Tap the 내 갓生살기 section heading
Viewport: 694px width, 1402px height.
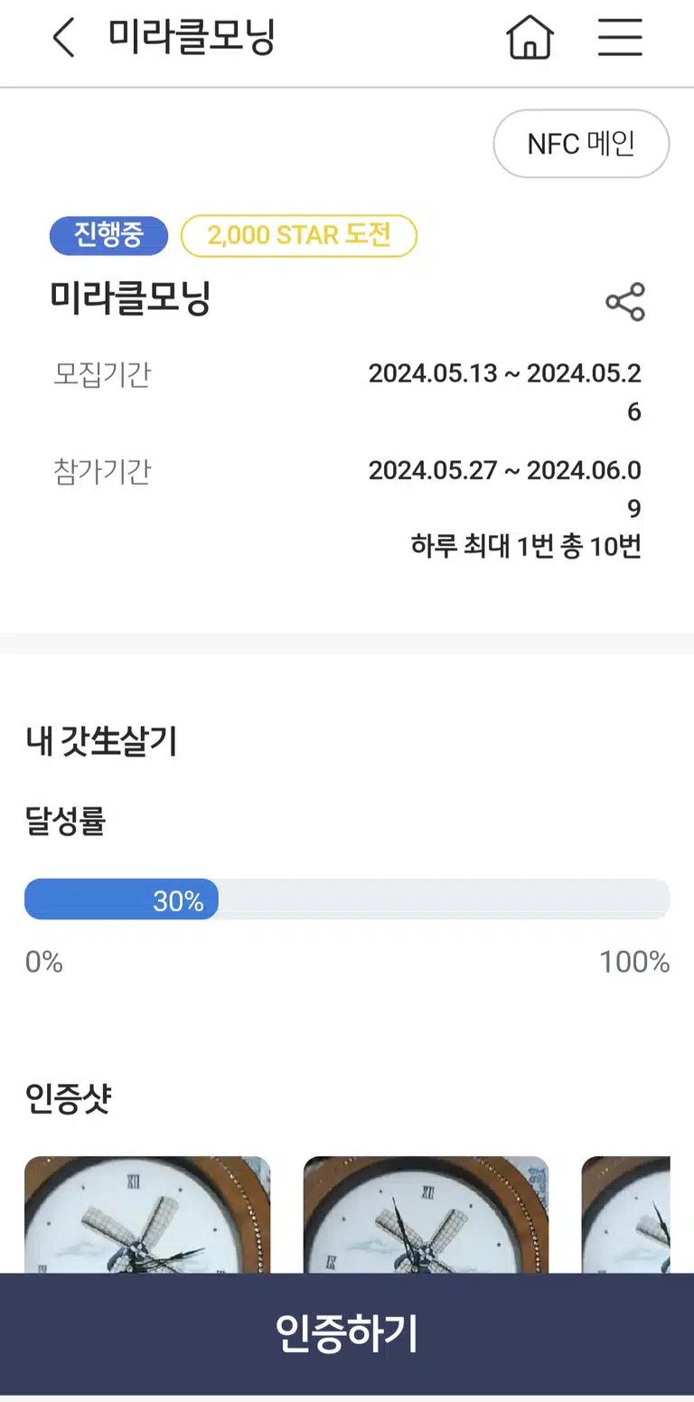click(101, 741)
